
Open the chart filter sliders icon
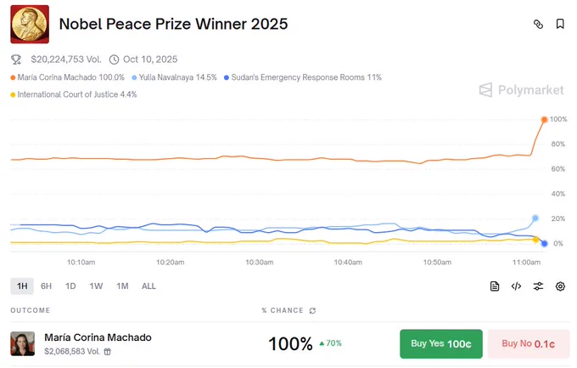538,286
